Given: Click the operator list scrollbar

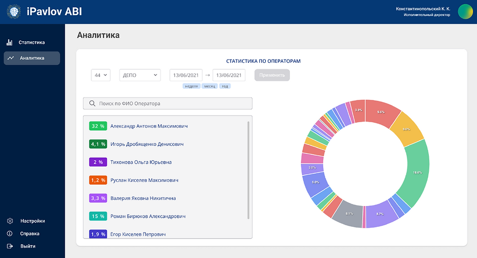Looking at the screenshot, I should point(248,170).
